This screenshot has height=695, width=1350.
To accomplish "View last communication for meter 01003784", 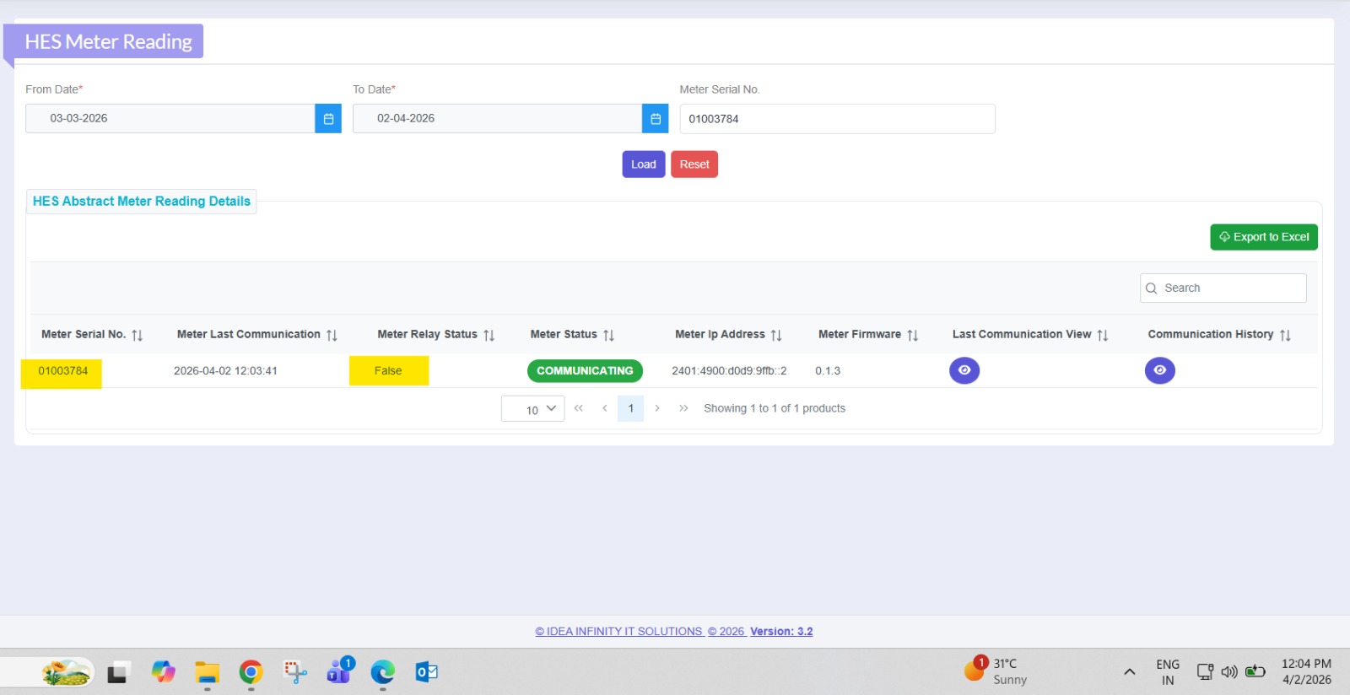I will [964, 370].
